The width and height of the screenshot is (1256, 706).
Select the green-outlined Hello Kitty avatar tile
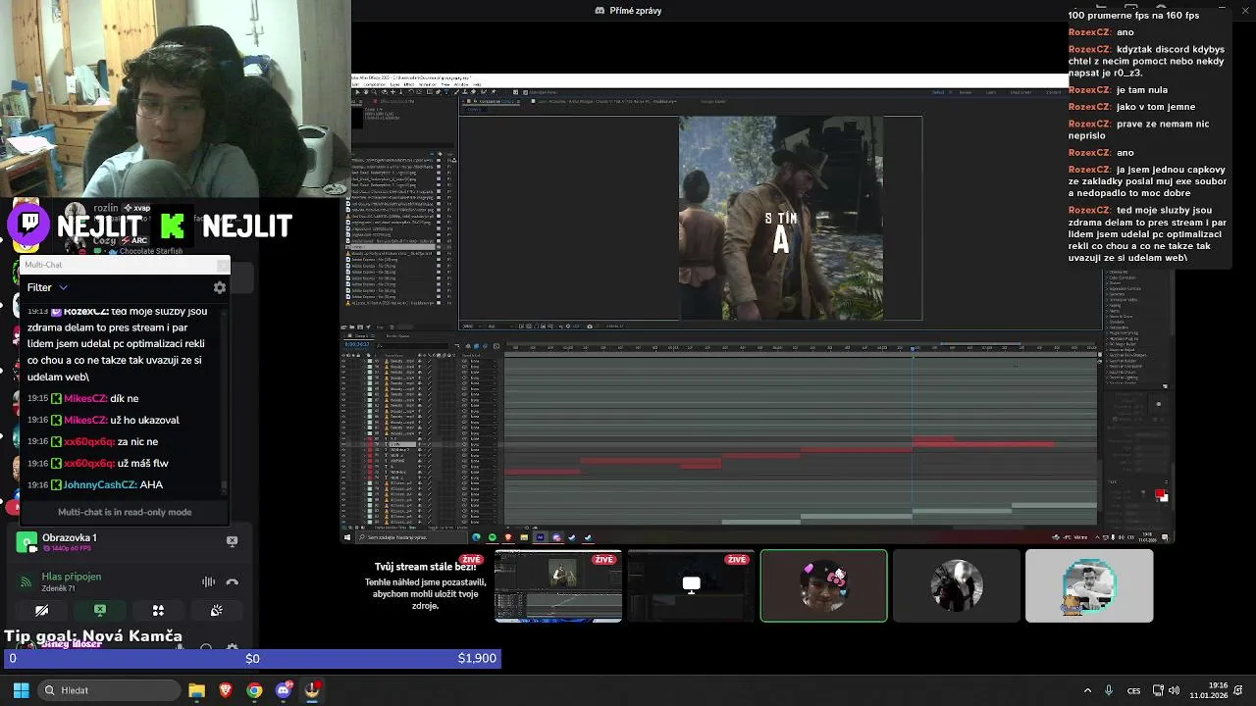click(x=823, y=585)
